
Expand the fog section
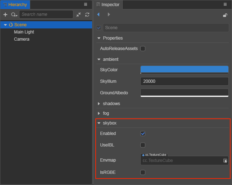click(x=99, y=113)
